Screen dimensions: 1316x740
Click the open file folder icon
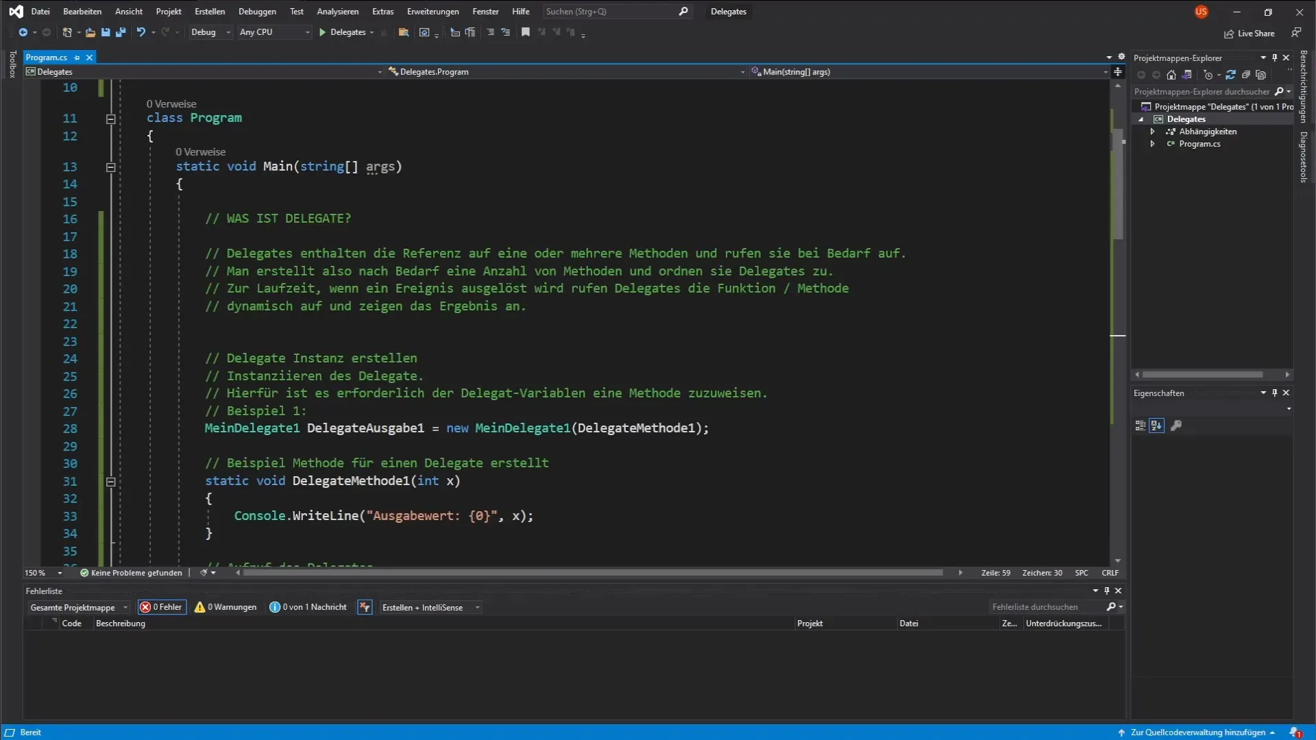(x=90, y=32)
